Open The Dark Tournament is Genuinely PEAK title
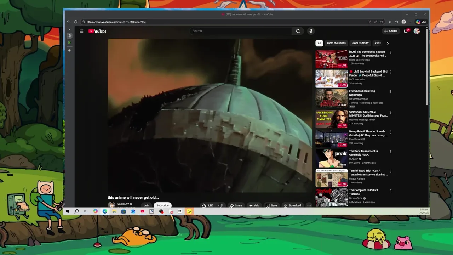This screenshot has width=453, height=255. pyautogui.click(x=363, y=153)
